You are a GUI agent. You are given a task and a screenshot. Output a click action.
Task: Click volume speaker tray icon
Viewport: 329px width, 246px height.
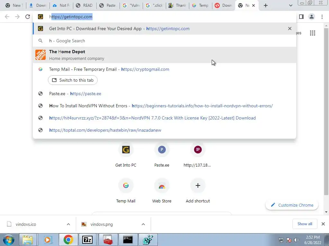[297, 240]
